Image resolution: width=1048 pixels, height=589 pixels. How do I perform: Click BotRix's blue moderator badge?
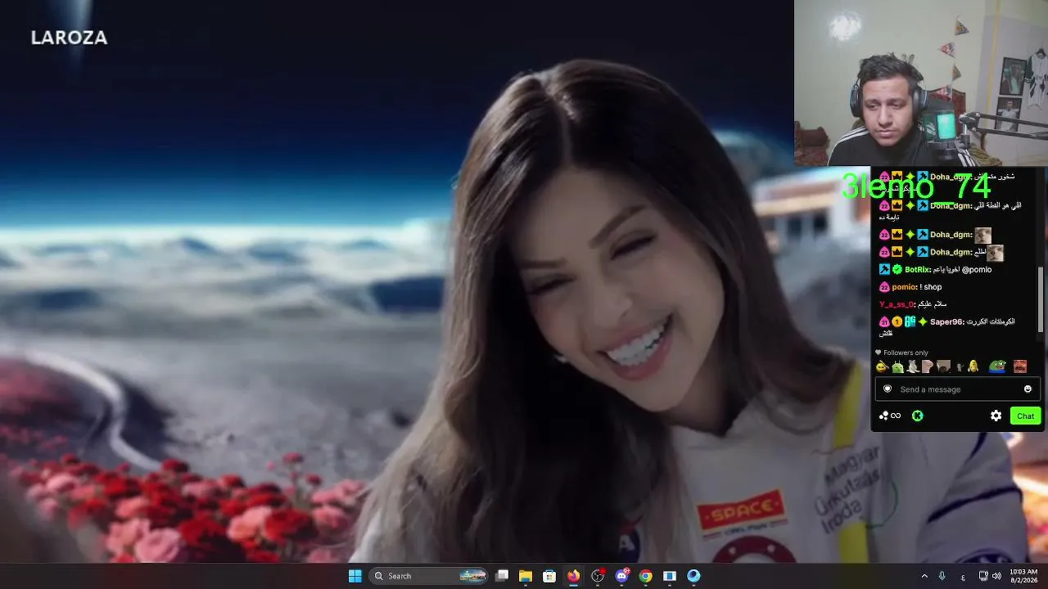884,270
